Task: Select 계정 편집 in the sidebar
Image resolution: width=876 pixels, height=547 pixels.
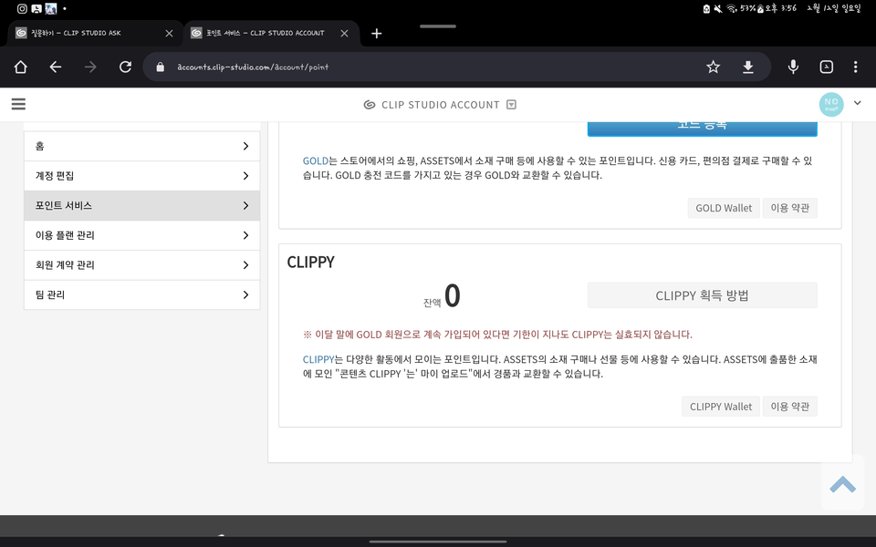Action: [141, 176]
